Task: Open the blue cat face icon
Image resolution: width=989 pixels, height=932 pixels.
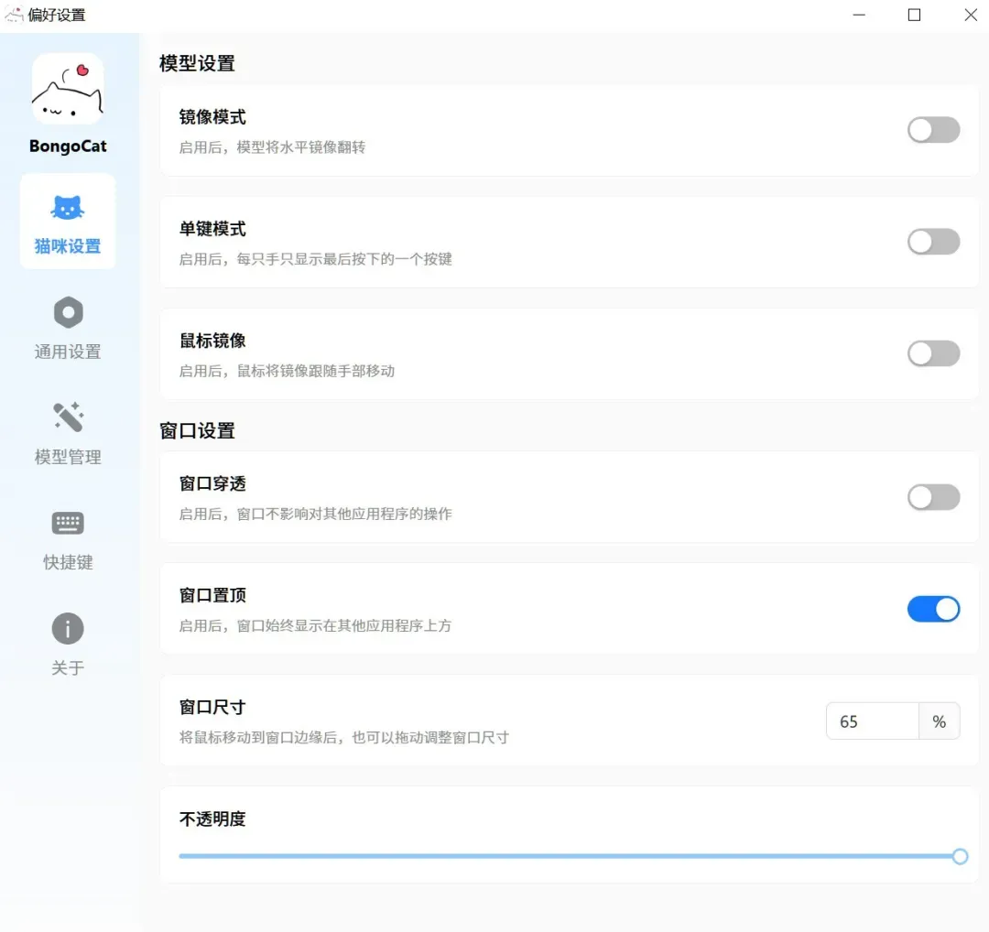Action: click(x=68, y=208)
